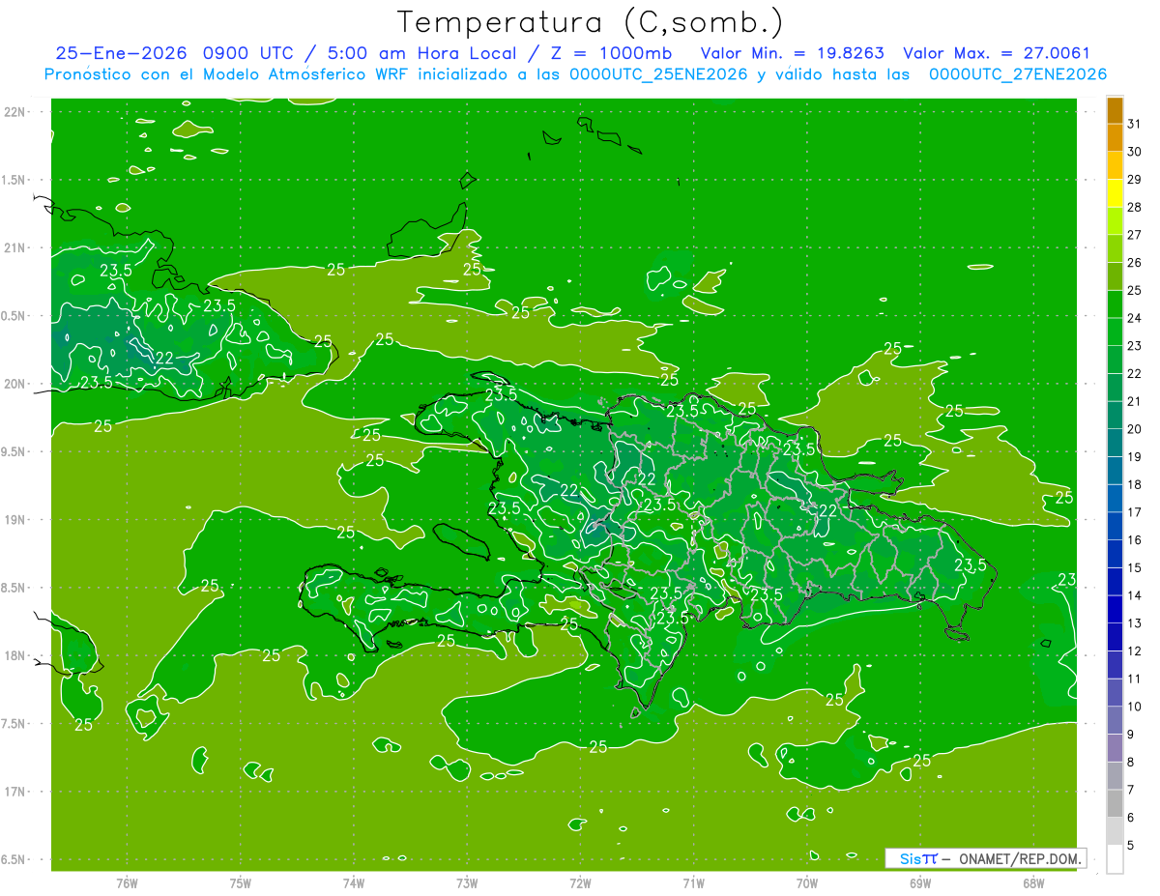
Task: Click the '20N' latitude axis label
Action: click(x=14, y=384)
